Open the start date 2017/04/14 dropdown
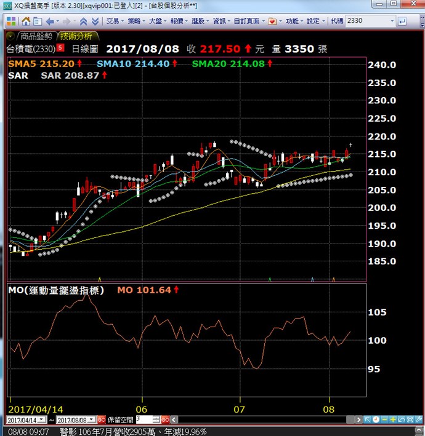The height and width of the screenshot is (436, 425). 42,419
